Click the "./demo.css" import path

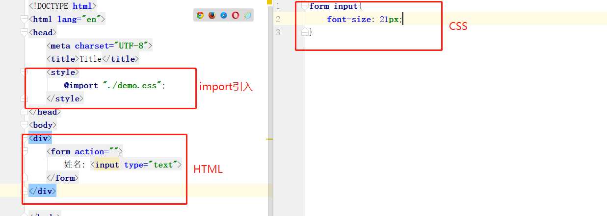[132, 86]
